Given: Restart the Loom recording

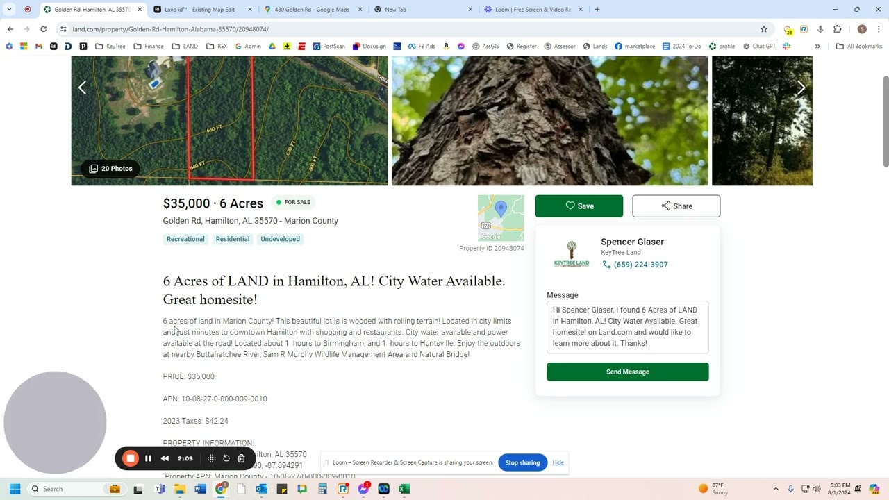Looking at the screenshot, I should coord(226,458).
